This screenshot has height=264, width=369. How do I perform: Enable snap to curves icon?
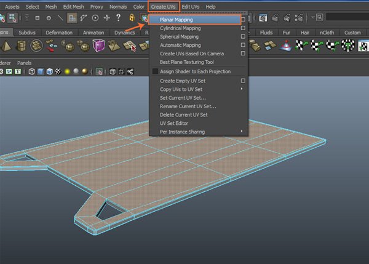[x=84, y=18]
